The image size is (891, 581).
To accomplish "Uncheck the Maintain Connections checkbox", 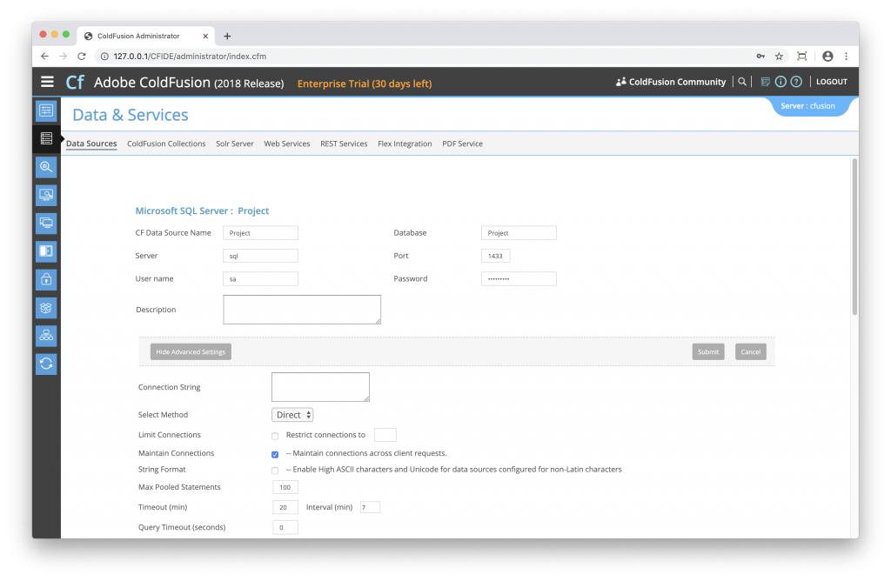I will (x=275, y=454).
